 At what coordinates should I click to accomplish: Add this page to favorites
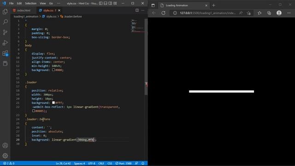[x=249, y=13]
